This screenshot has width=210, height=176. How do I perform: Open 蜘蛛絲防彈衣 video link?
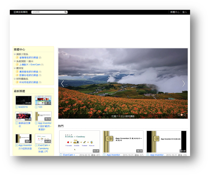click(24, 125)
